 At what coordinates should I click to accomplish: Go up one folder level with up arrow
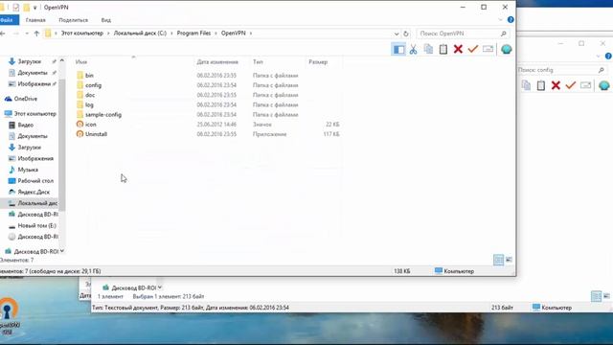point(36,34)
